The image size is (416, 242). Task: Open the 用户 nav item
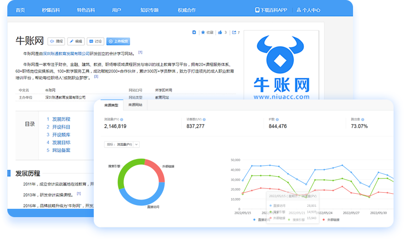(117, 10)
